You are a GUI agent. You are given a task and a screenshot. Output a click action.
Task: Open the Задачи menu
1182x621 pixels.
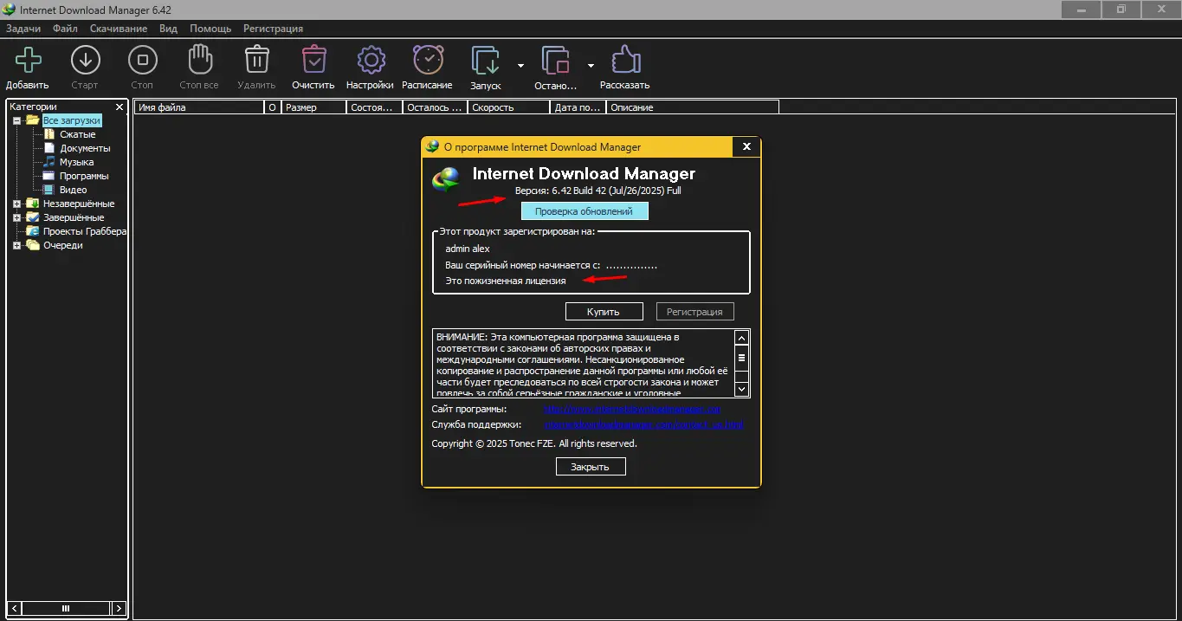coord(23,29)
